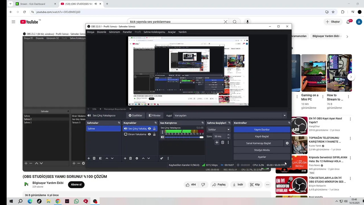Screen dimensions: 364x205
Task: Open source properties gear in Kaynaklar toolbar
Action: tap(137, 158)
